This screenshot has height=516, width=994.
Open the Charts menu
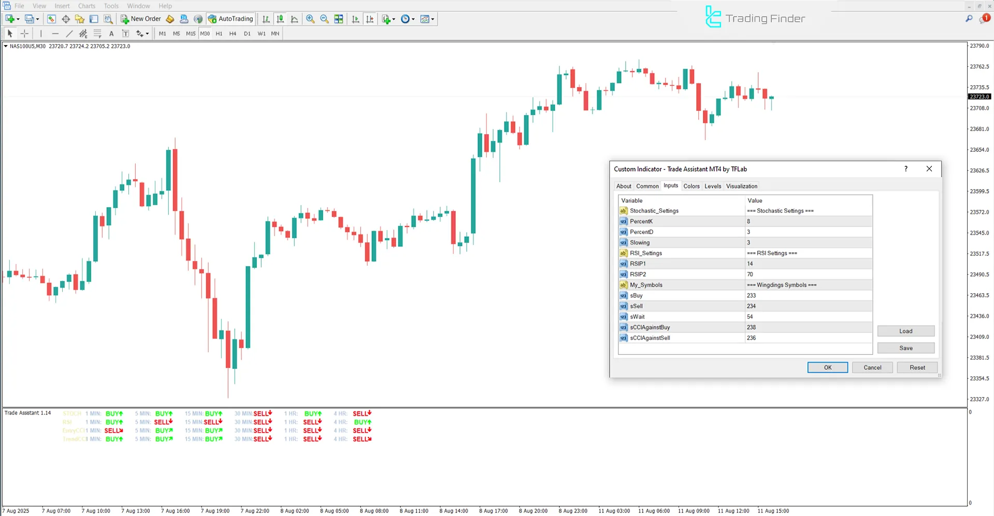pos(86,6)
